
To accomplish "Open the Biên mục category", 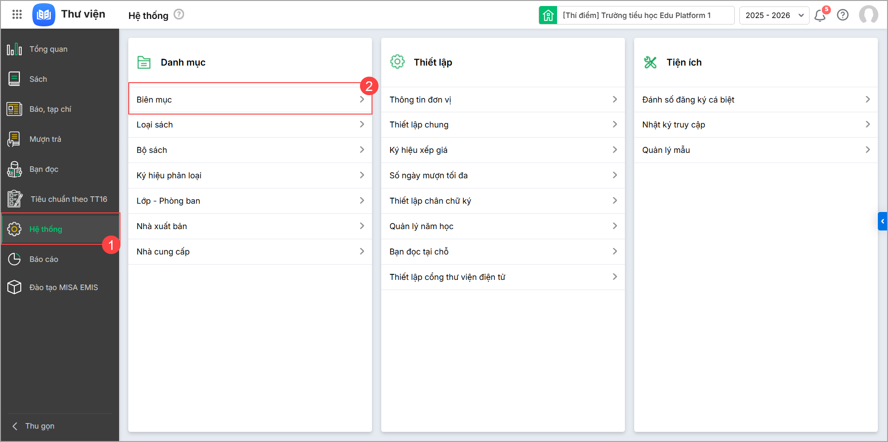I will click(250, 100).
